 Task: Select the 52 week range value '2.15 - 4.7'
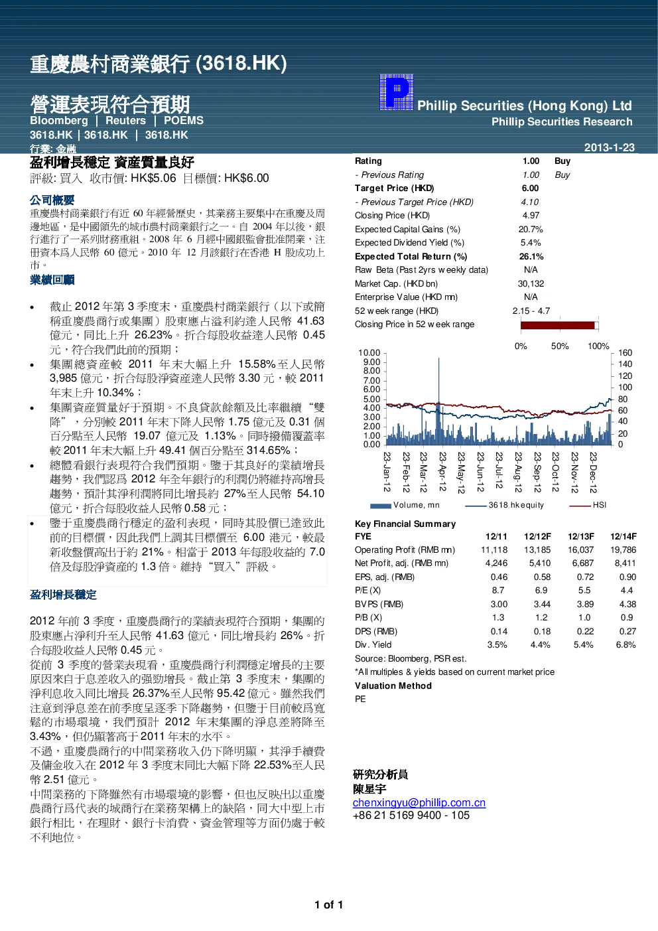coord(531,311)
